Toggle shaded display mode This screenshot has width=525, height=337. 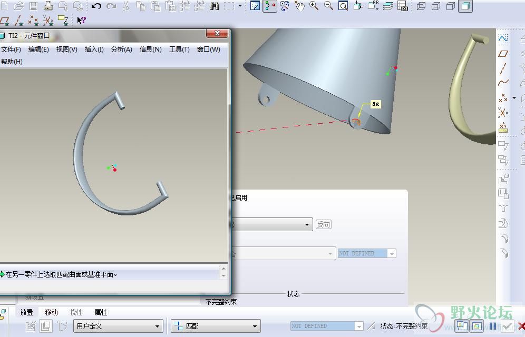(465, 6)
